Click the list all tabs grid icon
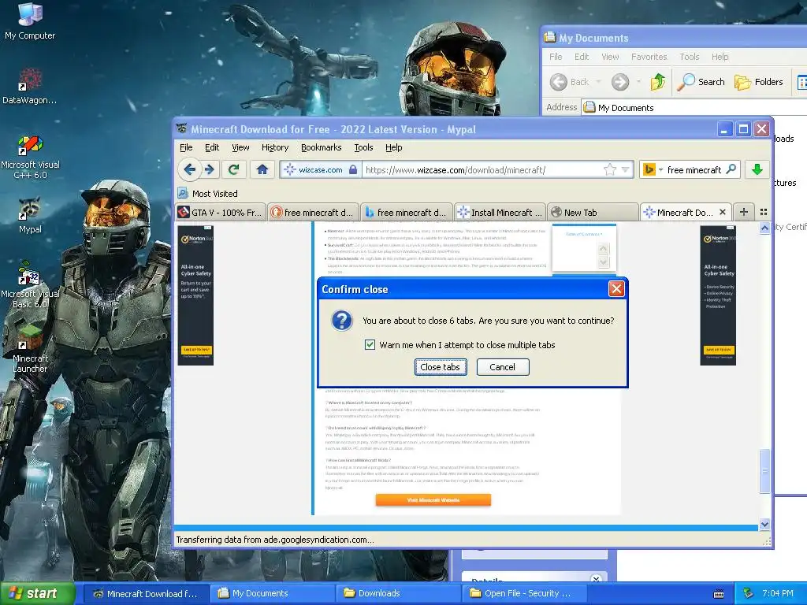This screenshot has height=605, width=807. (763, 212)
